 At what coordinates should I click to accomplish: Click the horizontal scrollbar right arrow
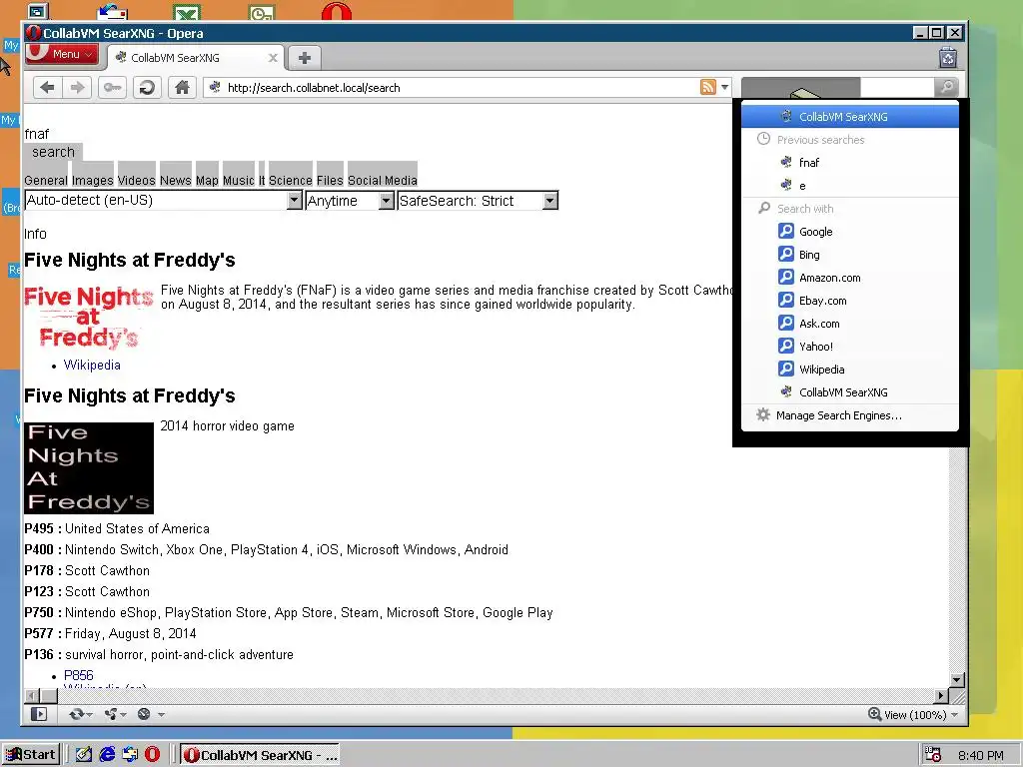[x=941, y=696]
